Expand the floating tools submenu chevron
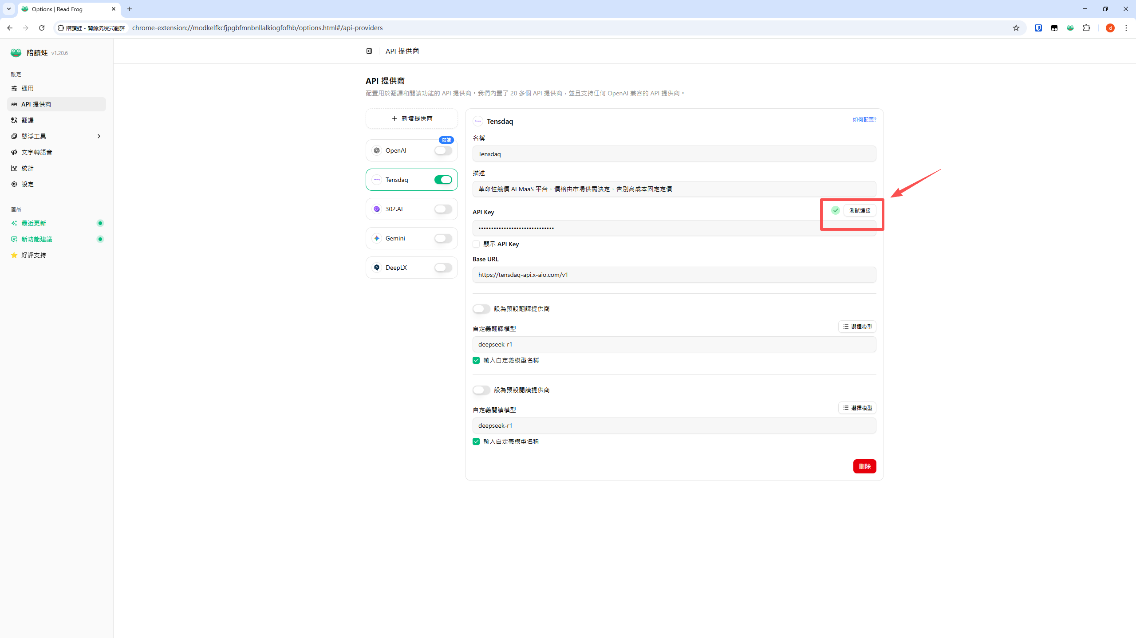1136x638 pixels. point(99,136)
